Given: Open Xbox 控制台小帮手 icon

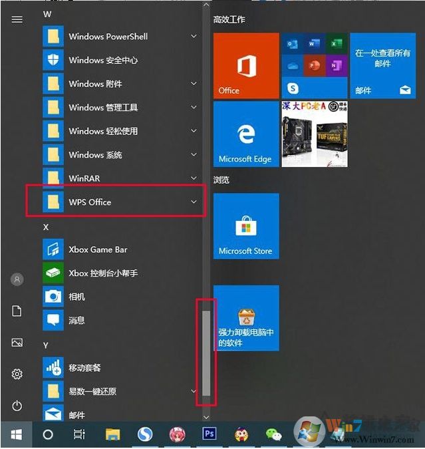Looking at the screenshot, I should tap(53, 273).
